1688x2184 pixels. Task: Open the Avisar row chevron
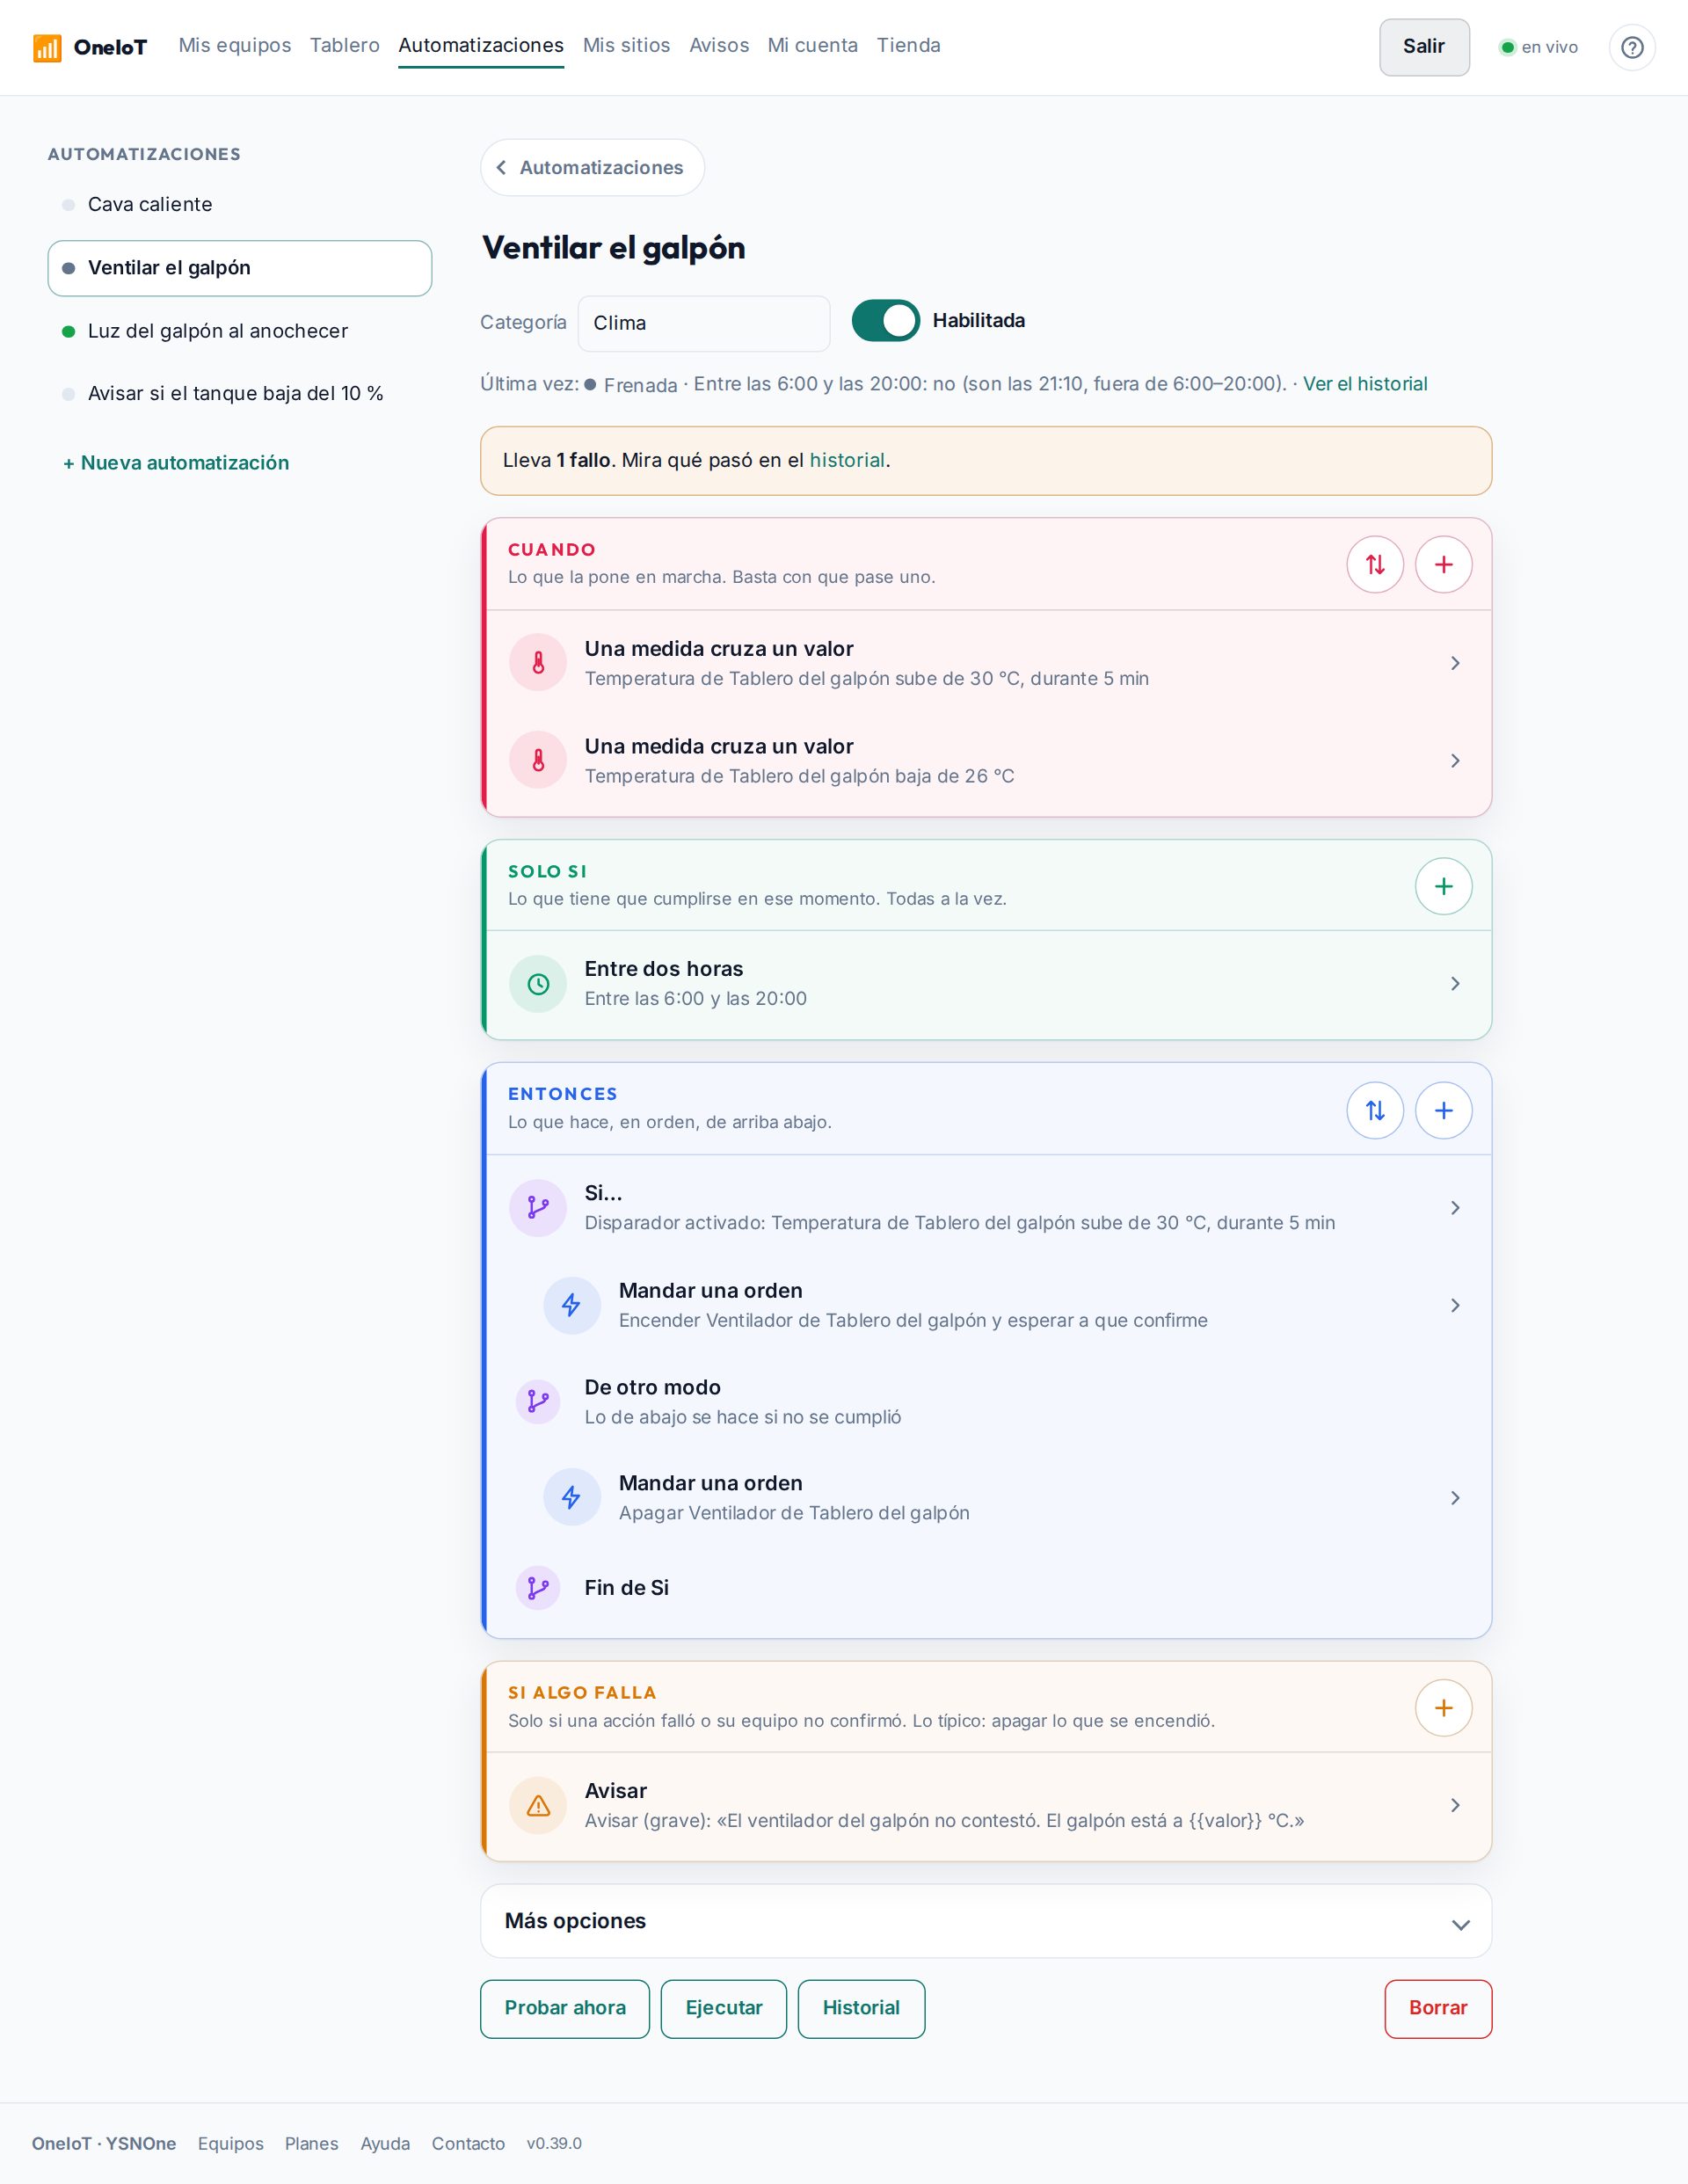[x=1455, y=1805]
